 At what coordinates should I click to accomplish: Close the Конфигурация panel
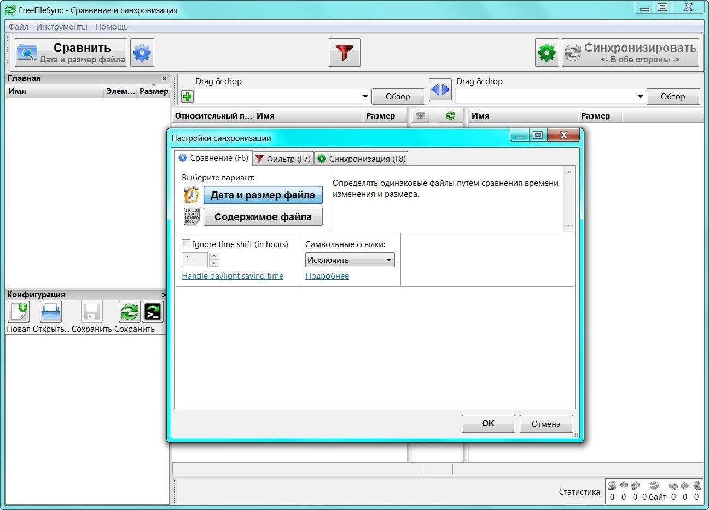tap(165, 295)
